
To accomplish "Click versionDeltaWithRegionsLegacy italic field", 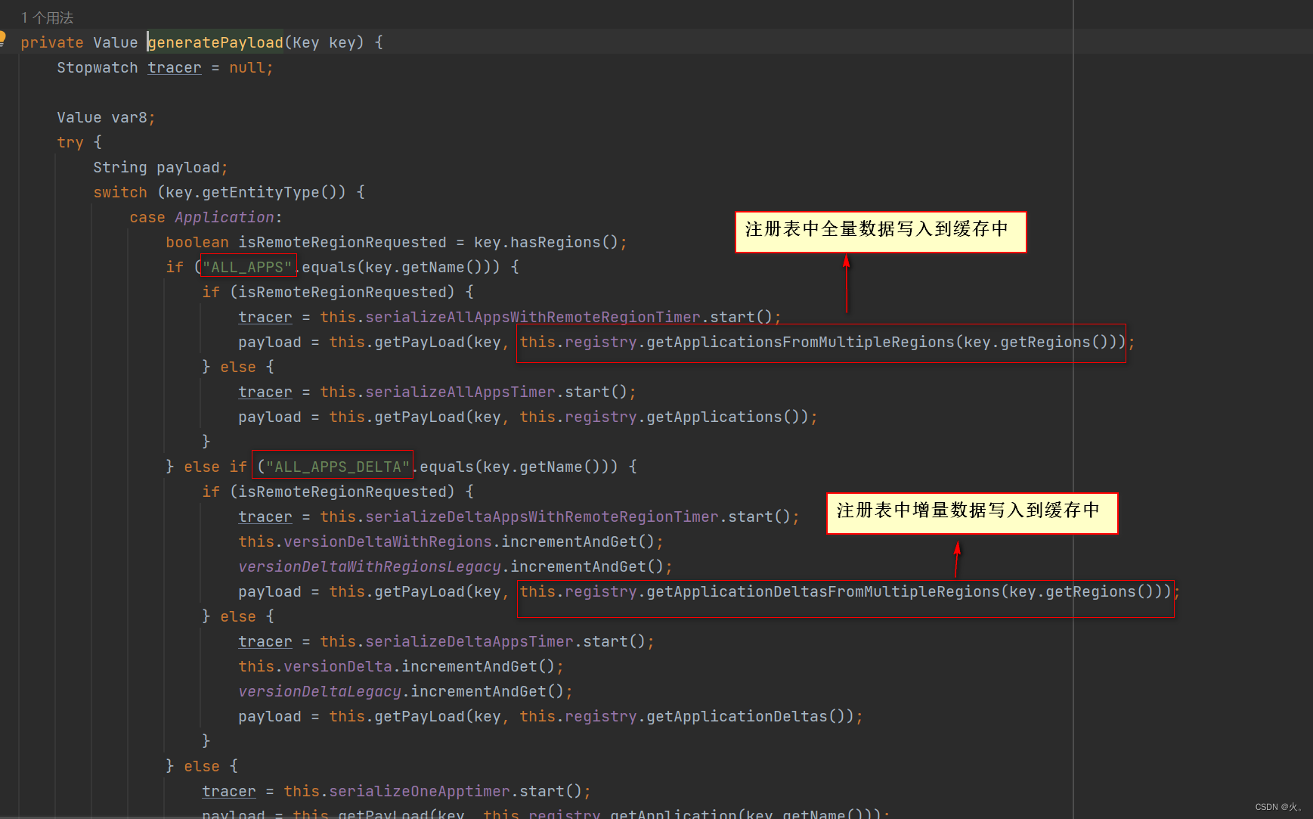I will pos(370,566).
